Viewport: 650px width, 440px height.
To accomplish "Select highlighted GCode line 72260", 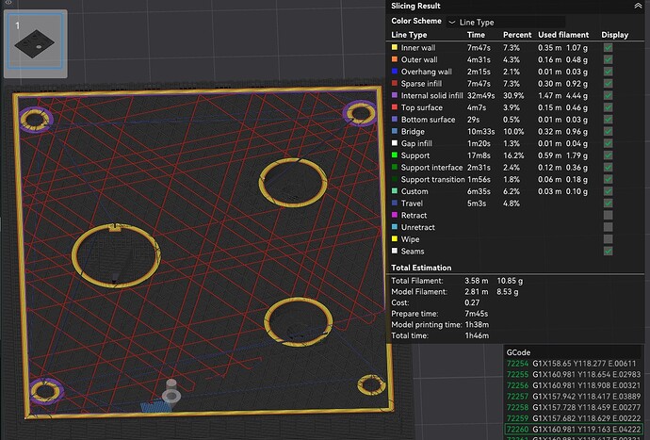I will pos(574,429).
